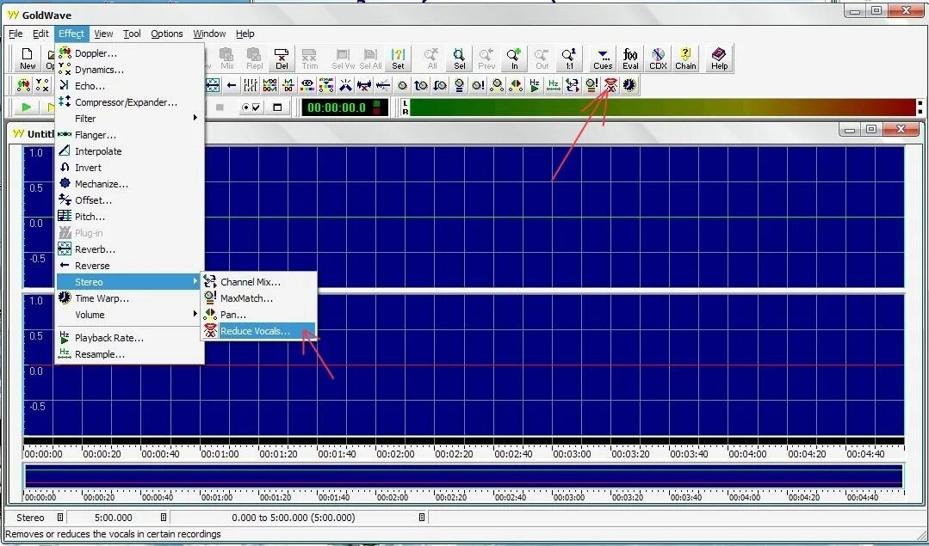
Task: Click the CDX audio extraction button
Action: [x=659, y=58]
